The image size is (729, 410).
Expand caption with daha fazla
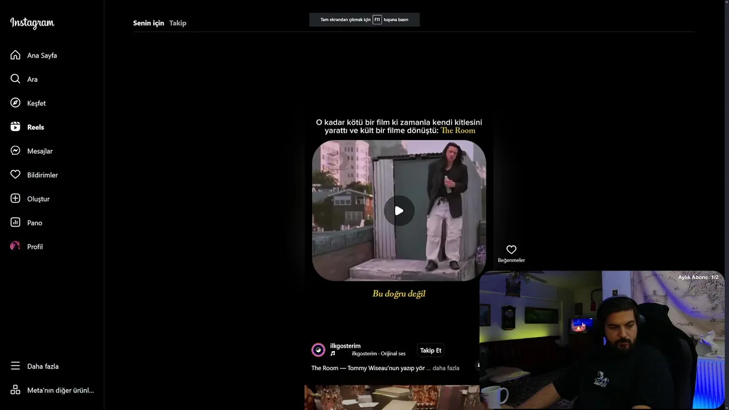(446, 368)
